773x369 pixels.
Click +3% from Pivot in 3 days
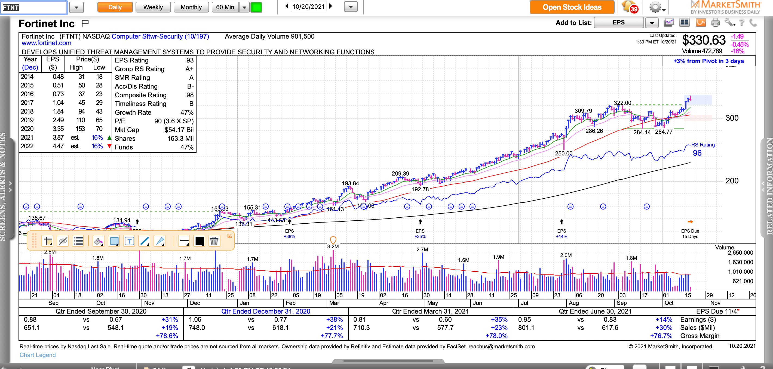pos(708,61)
